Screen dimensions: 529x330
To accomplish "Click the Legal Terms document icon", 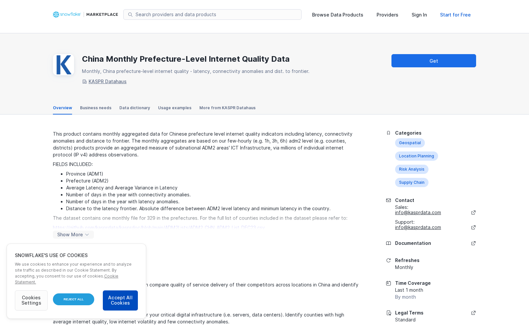I will [388, 313].
